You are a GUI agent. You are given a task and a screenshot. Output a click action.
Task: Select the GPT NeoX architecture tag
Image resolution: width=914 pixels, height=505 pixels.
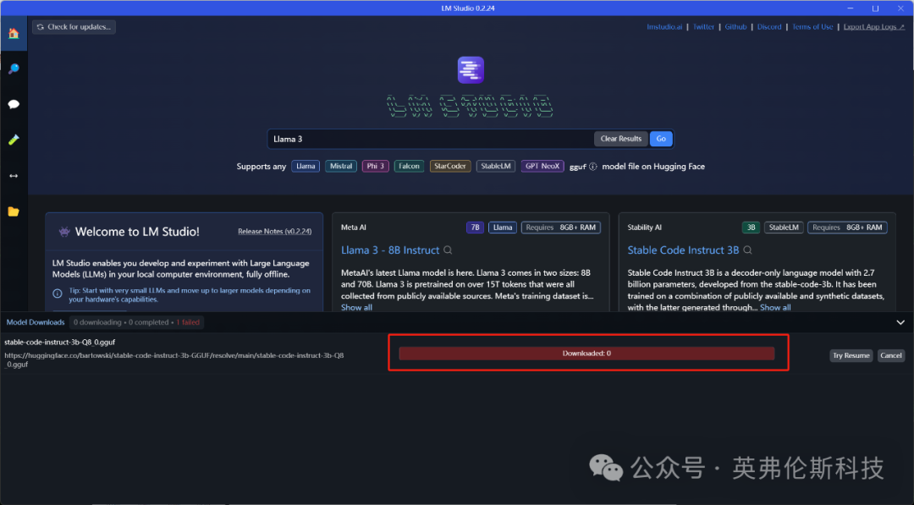[x=542, y=166]
